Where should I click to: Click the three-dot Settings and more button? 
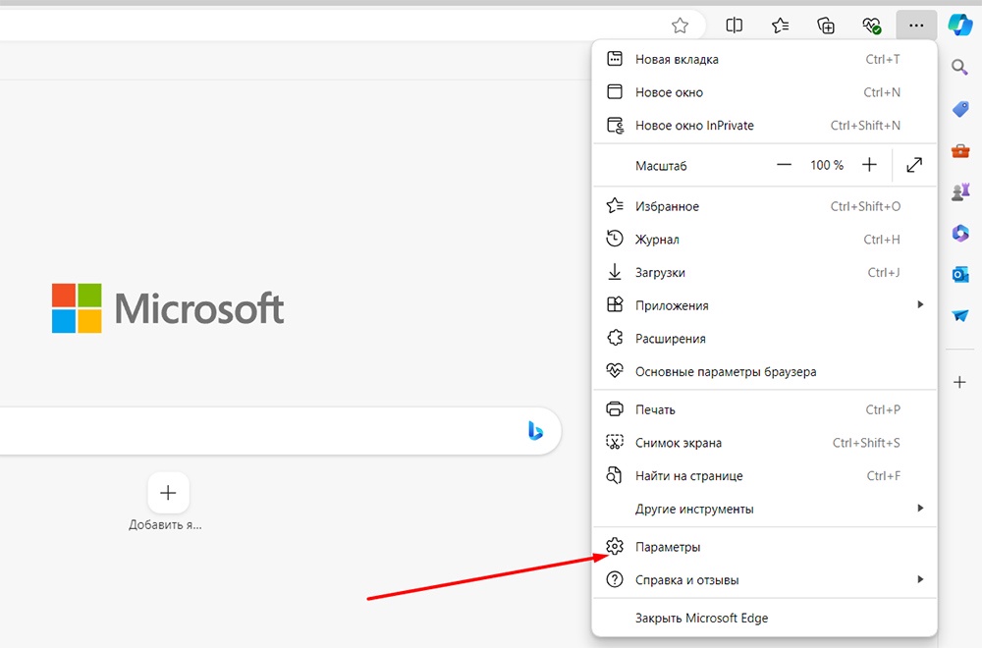pos(916,26)
